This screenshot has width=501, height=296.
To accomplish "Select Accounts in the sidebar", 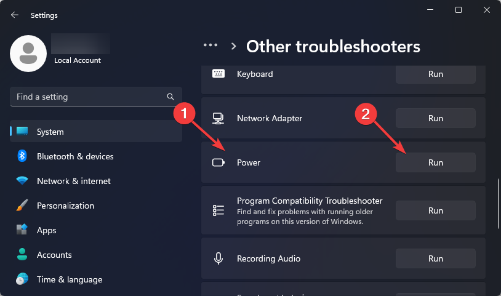I will [96, 255].
